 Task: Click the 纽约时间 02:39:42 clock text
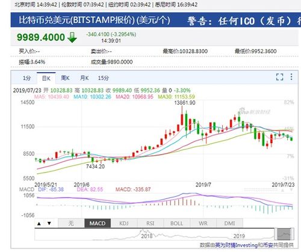(x=129, y=5)
